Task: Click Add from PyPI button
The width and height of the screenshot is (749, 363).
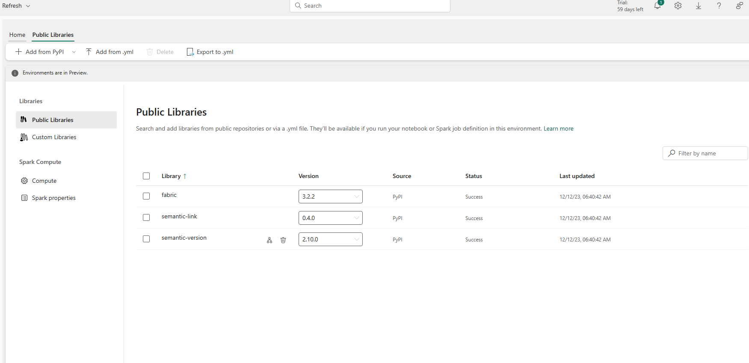Action: coord(40,52)
